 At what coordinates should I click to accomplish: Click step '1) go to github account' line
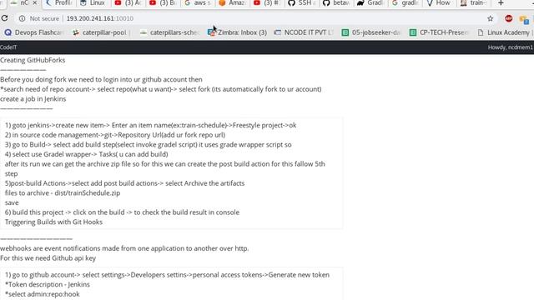coord(167,275)
